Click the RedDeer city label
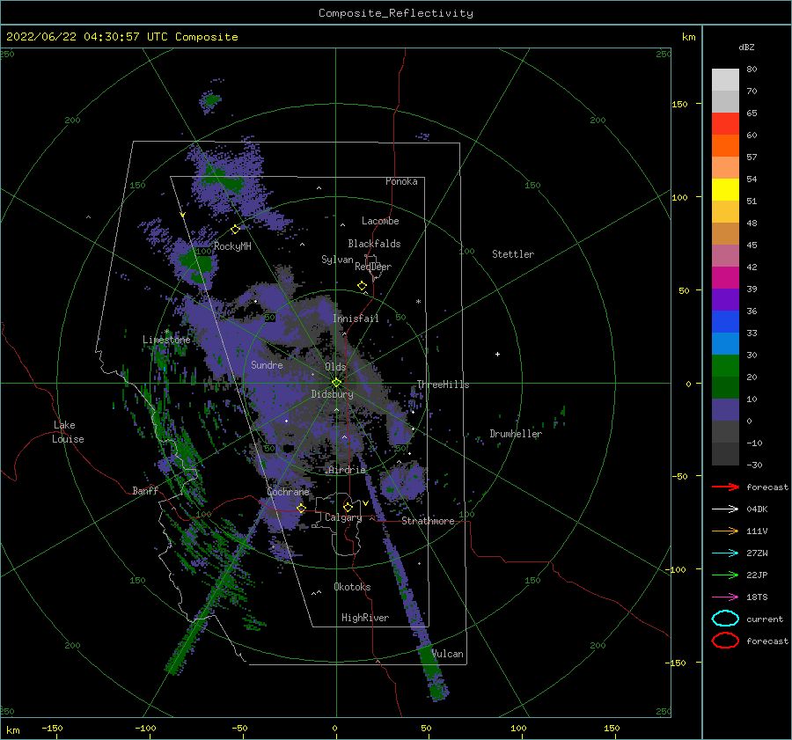Viewport: 792px width, 740px height. [373, 267]
